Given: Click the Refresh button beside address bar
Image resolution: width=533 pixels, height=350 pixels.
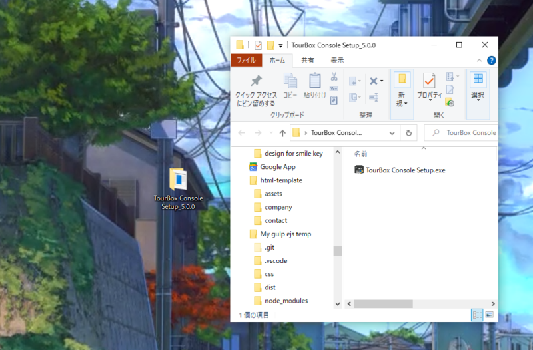Looking at the screenshot, I should 409,132.
